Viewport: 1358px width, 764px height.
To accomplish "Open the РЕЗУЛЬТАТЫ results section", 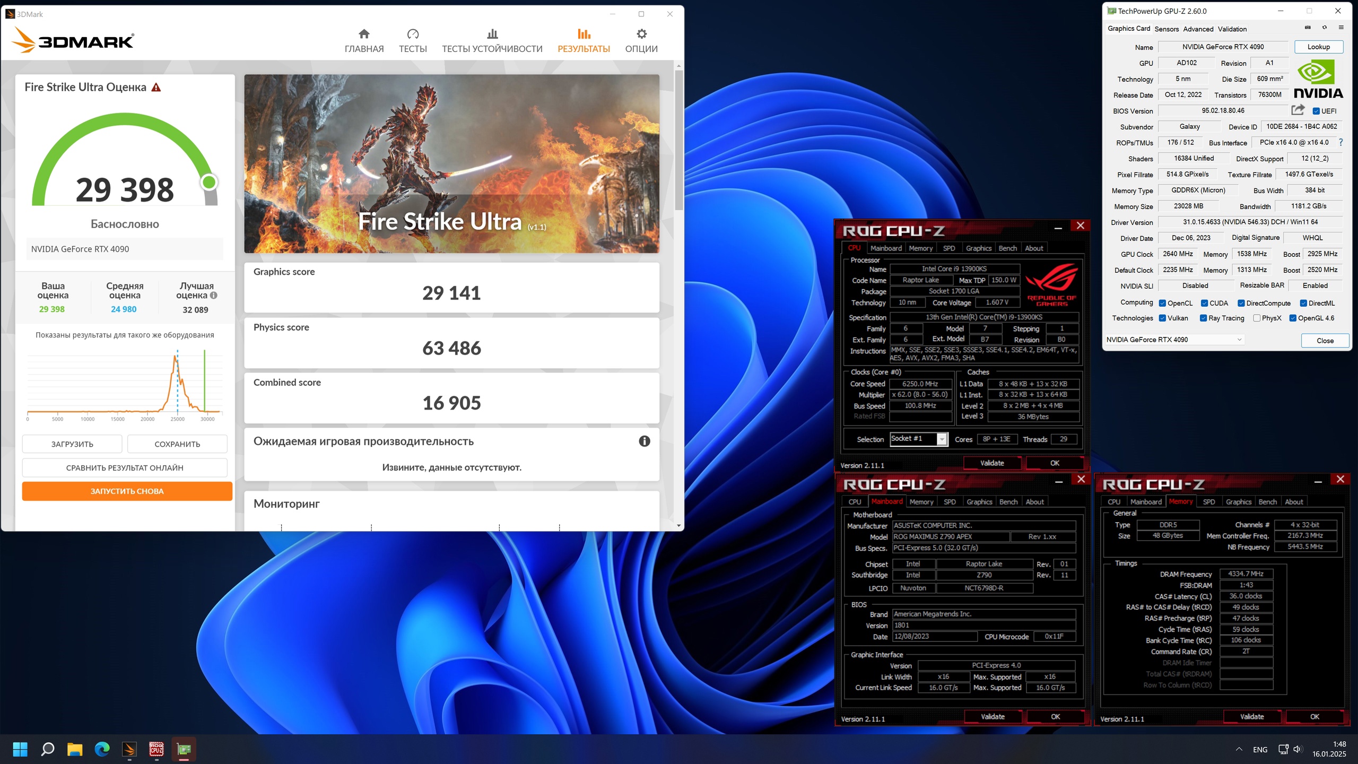I will [584, 41].
